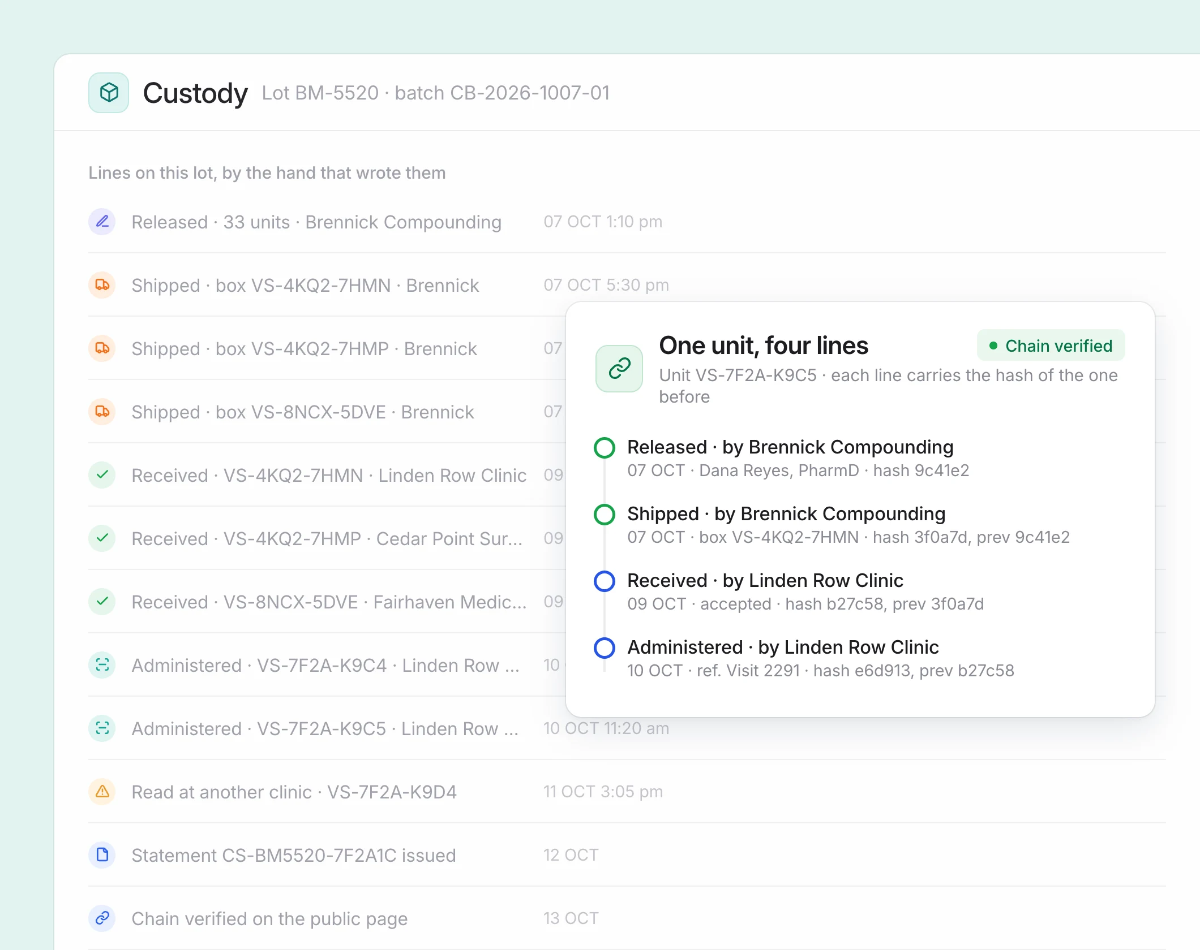The height and width of the screenshot is (950, 1200).
Task: Open Received · VS-4KQ2-7HMN · Linden Row Clinic row
Action: 329,476
